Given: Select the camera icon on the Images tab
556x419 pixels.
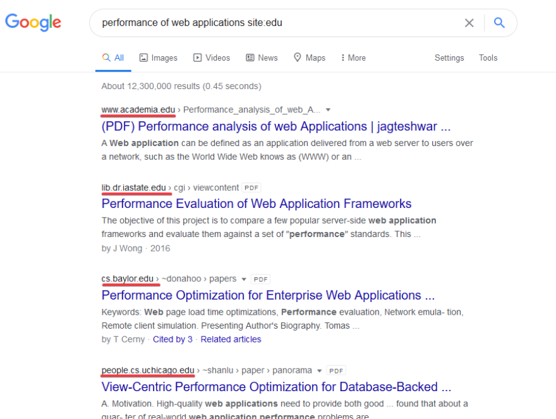Looking at the screenshot, I should point(145,58).
